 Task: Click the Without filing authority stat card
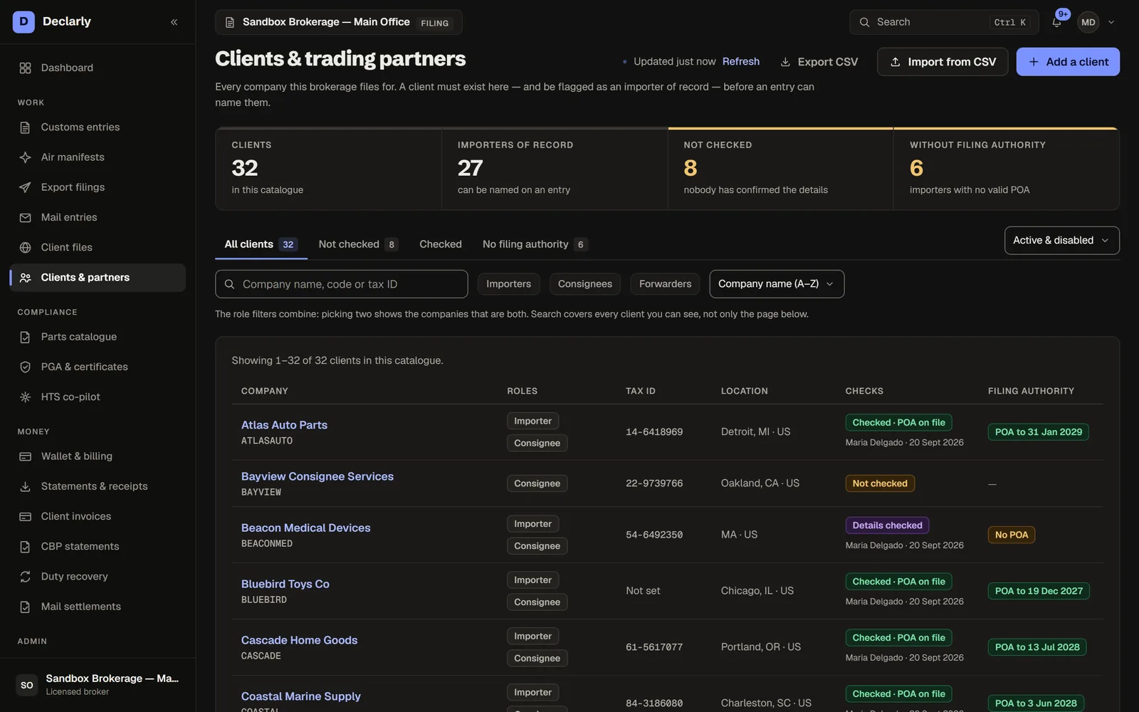click(1007, 169)
